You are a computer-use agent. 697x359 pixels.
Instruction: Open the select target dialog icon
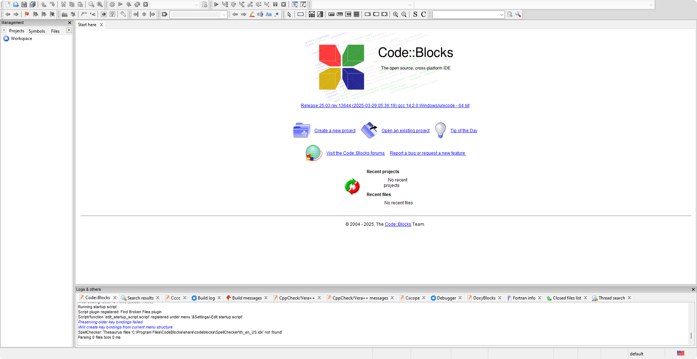pyautogui.click(x=205, y=4)
